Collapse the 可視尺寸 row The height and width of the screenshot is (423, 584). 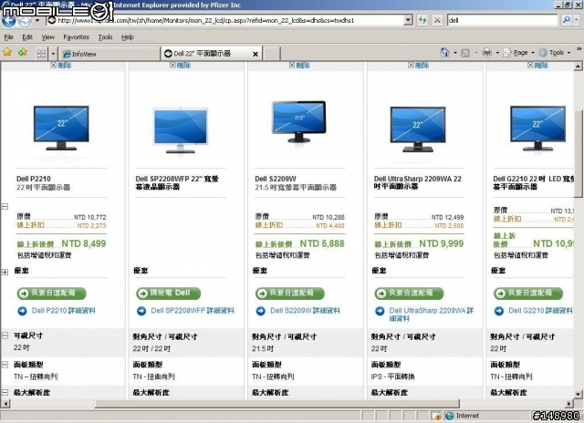pyautogui.click(x=5, y=335)
